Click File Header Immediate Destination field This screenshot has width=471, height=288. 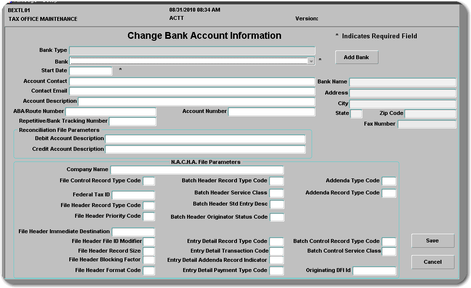pos(133,232)
